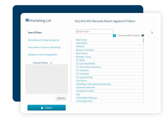Click the Export button

[46, 108]
